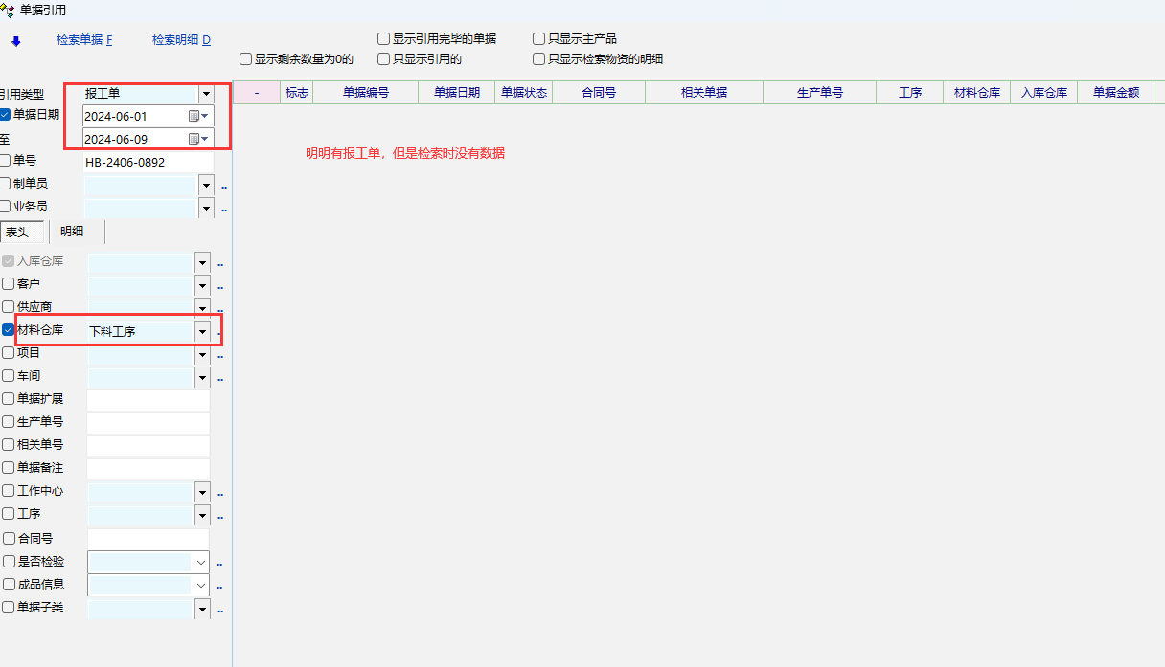Click the blue down arrow icon

(x=15, y=41)
